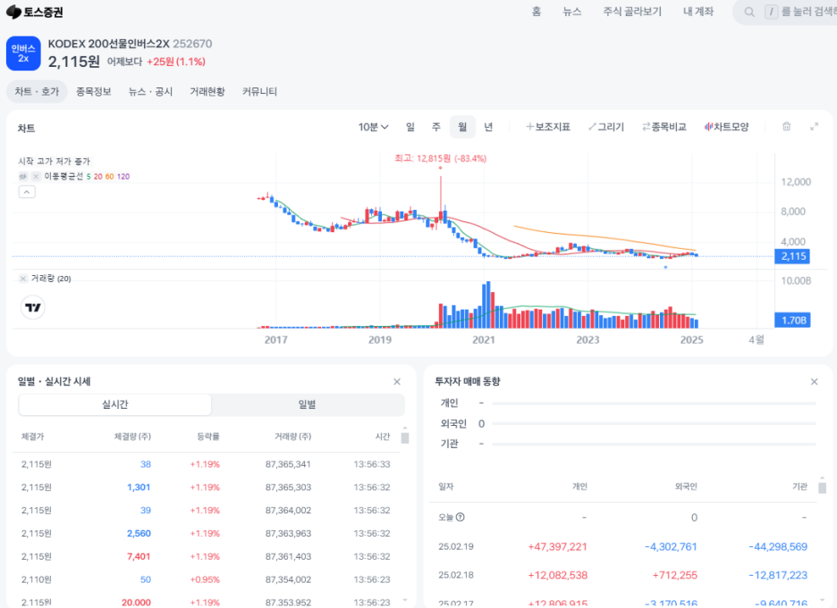
Task: Open the 거래현황 tab
Action: coord(207,92)
